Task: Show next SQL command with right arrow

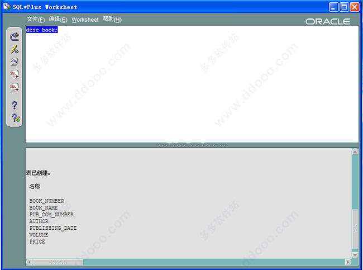Action: point(15,88)
